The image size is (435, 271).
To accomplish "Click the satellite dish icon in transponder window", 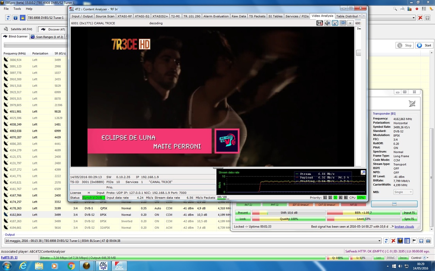I will [412, 103].
